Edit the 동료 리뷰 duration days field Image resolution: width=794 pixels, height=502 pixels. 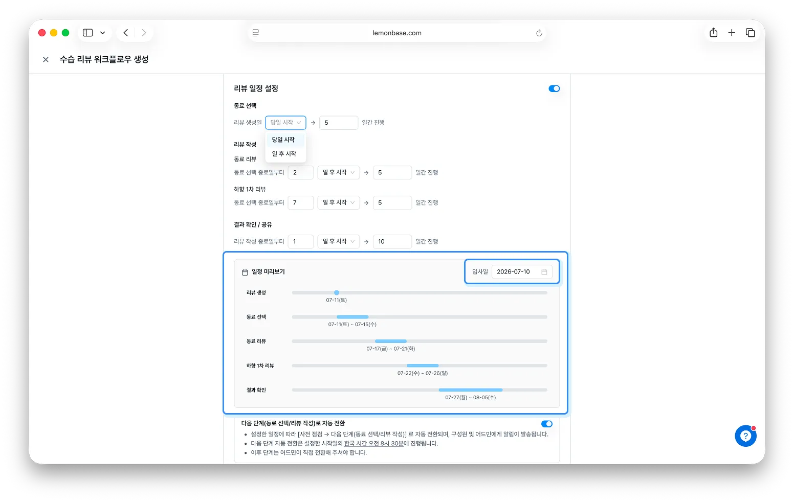[392, 173]
